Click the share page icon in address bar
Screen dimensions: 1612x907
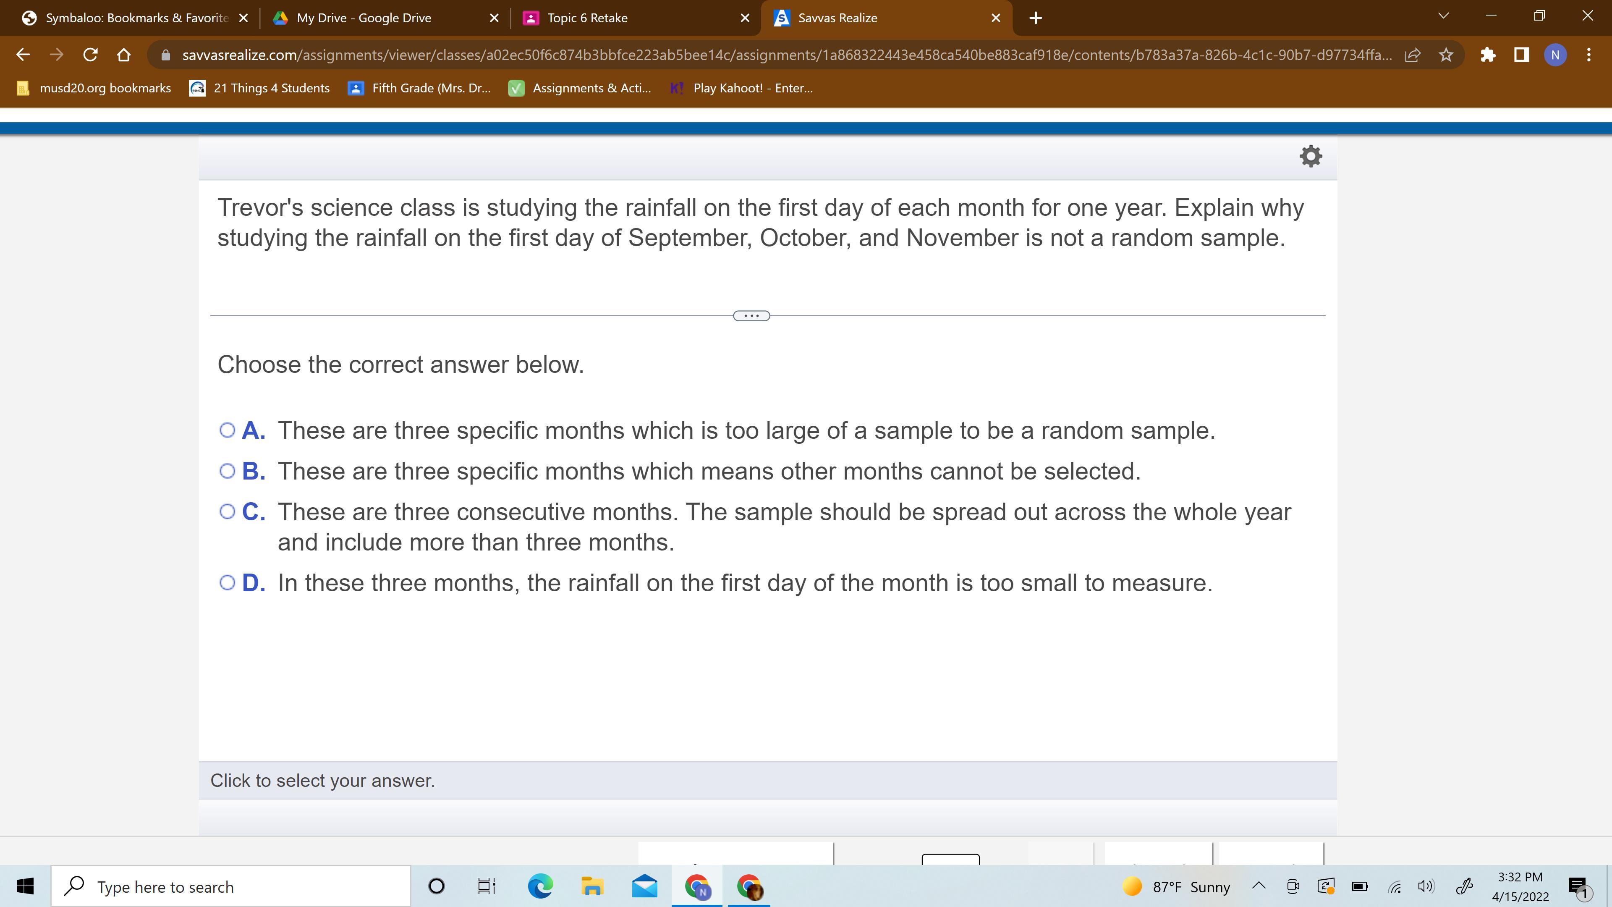(x=1412, y=55)
